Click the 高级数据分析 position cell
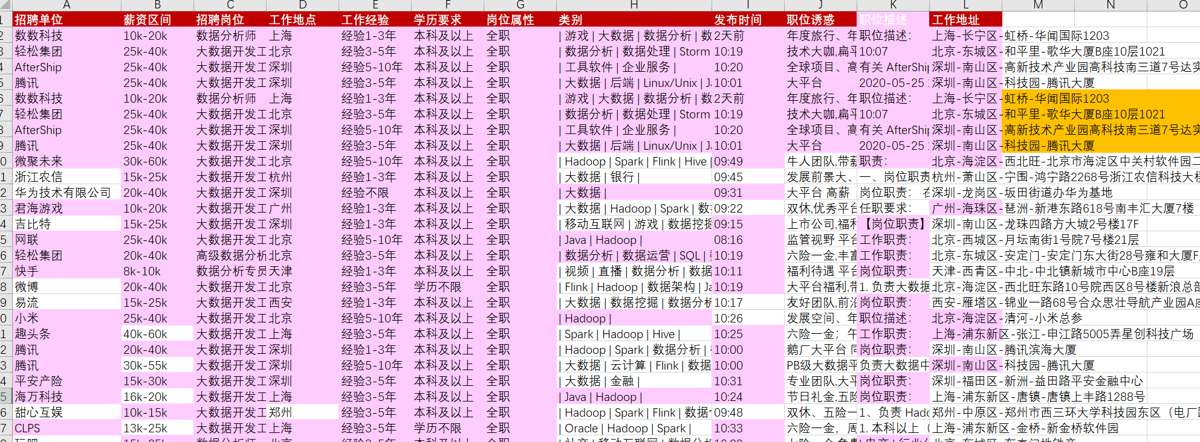1200x442 pixels. pos(230,255)
